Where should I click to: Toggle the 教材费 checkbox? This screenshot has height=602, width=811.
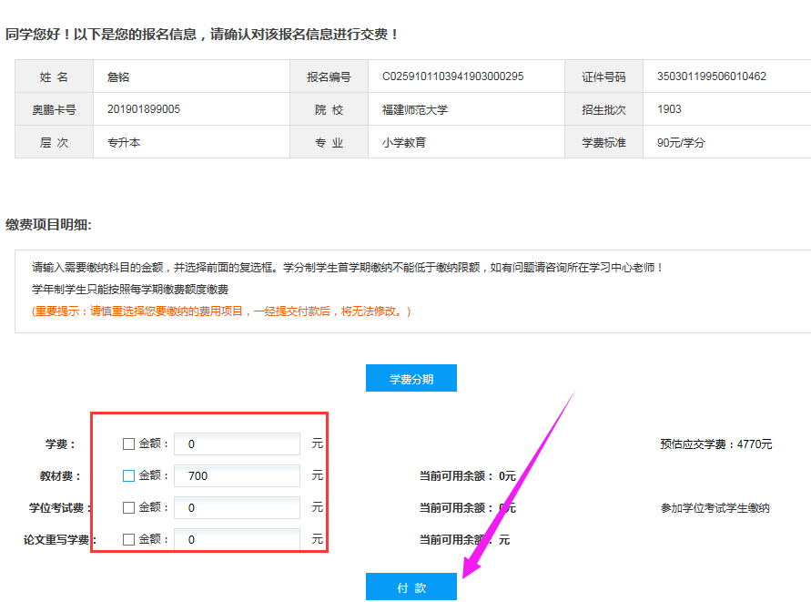click(x=128, y=475)
